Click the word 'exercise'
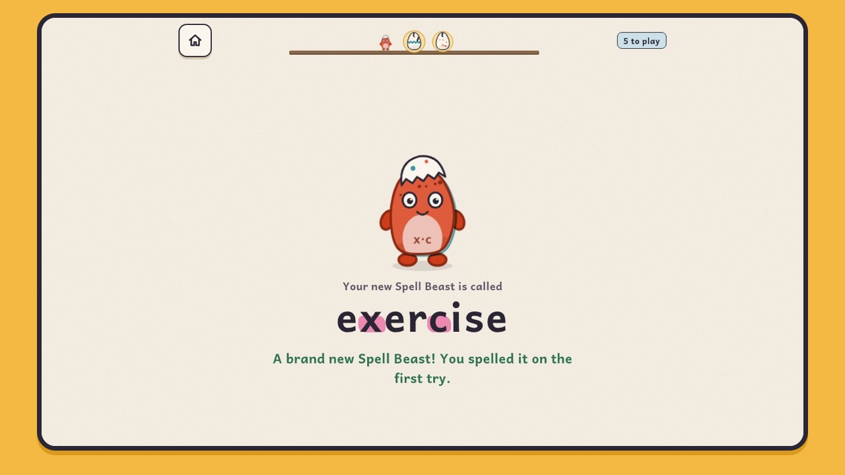Viewport: 845px width, 475px height. pos(422,318)
